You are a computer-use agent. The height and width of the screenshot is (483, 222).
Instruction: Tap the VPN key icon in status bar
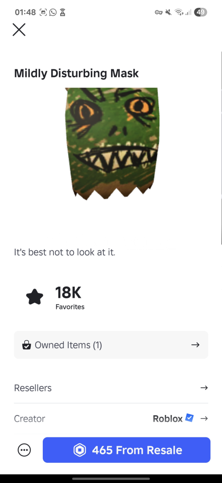(x=158, y=13)
